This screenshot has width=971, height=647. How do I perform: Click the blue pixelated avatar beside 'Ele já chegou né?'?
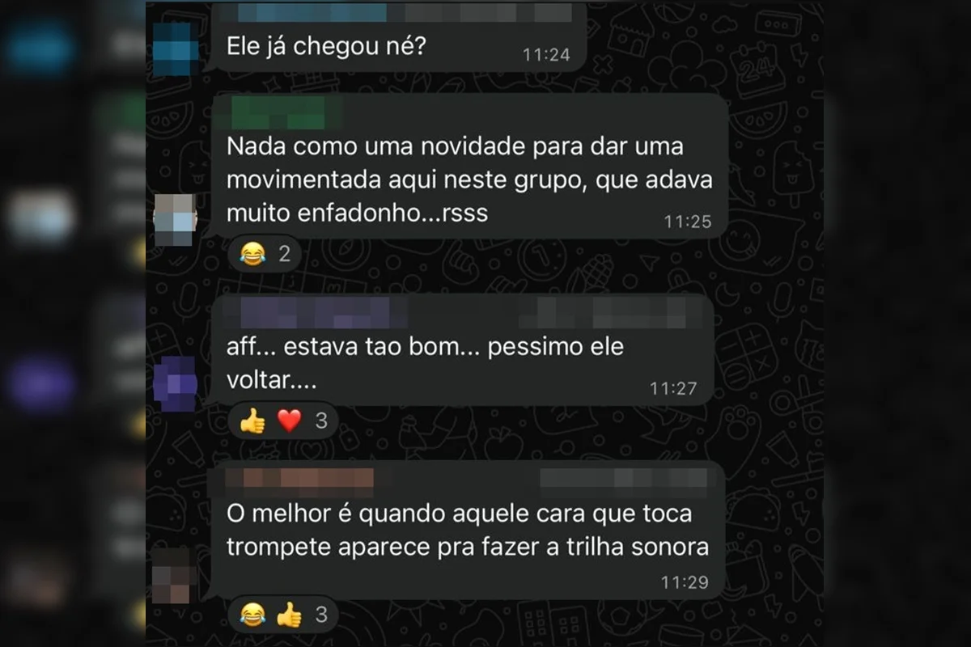point(175,49)
